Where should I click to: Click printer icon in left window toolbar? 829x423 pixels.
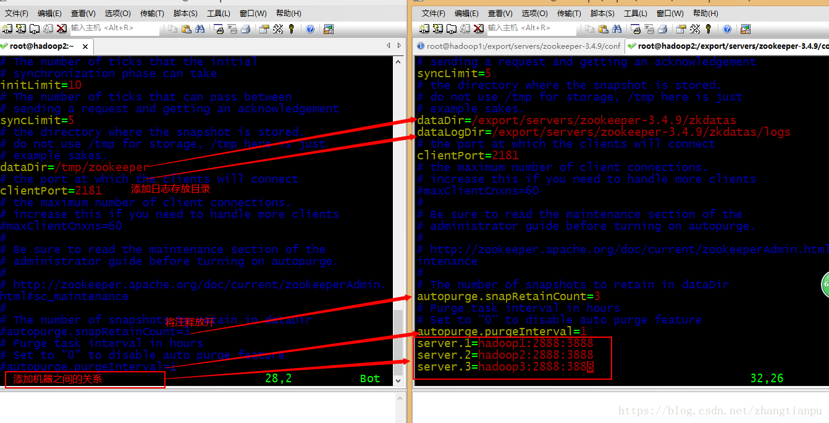tap(246, 28)
